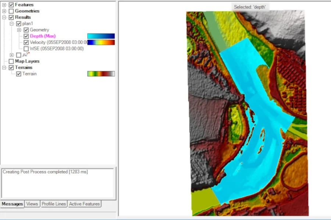The width and height of the screenshot is (331, 220).
Task: Uncheck the Terrain layer checkbox
Action: coord(19,74)
